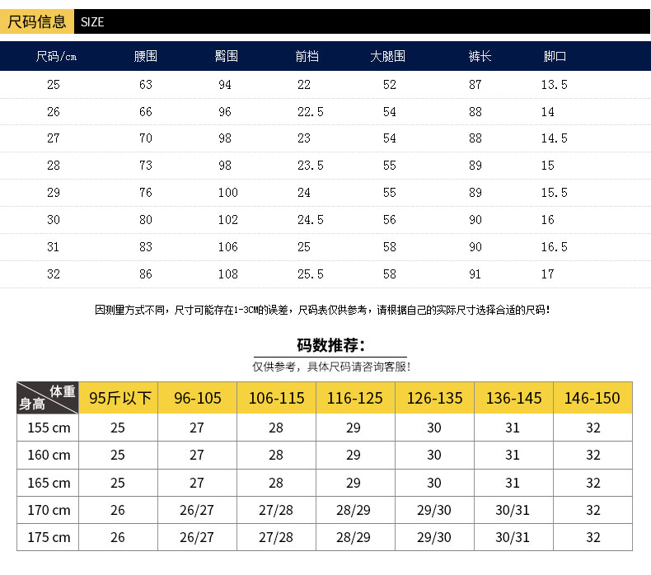
Task: Click the 仅供参考 customer service note
Action: pyautogui.click(x=331, y=367)
